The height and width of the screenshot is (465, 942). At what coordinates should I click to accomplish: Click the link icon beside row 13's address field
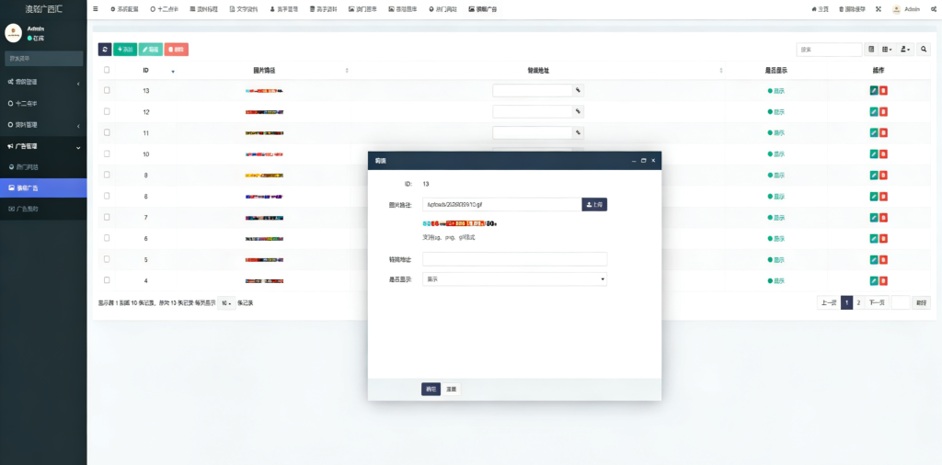(578, 91)
